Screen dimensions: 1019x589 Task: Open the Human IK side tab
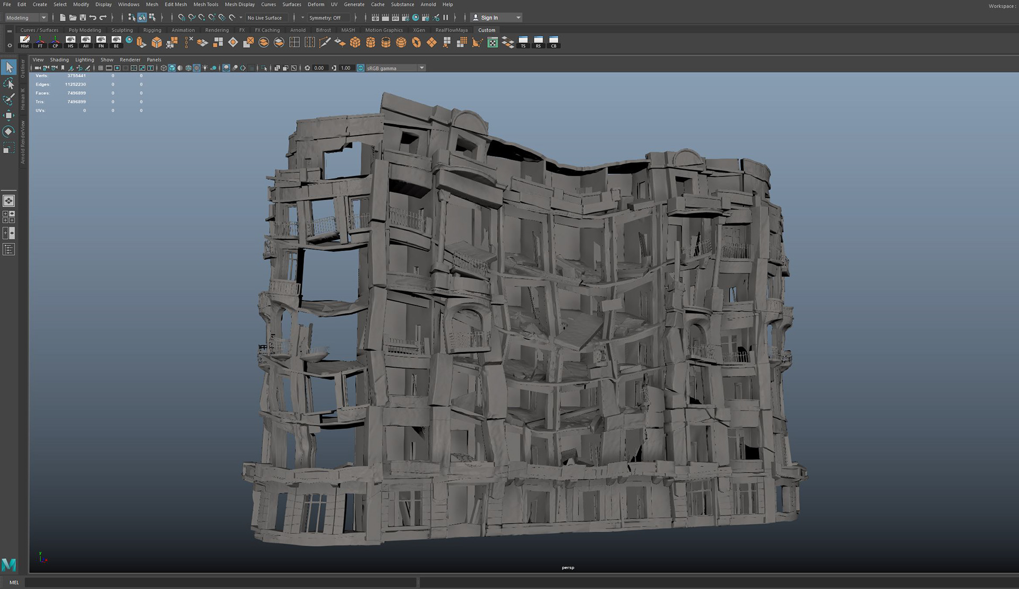pyautogui.click(x=23, y=99)
